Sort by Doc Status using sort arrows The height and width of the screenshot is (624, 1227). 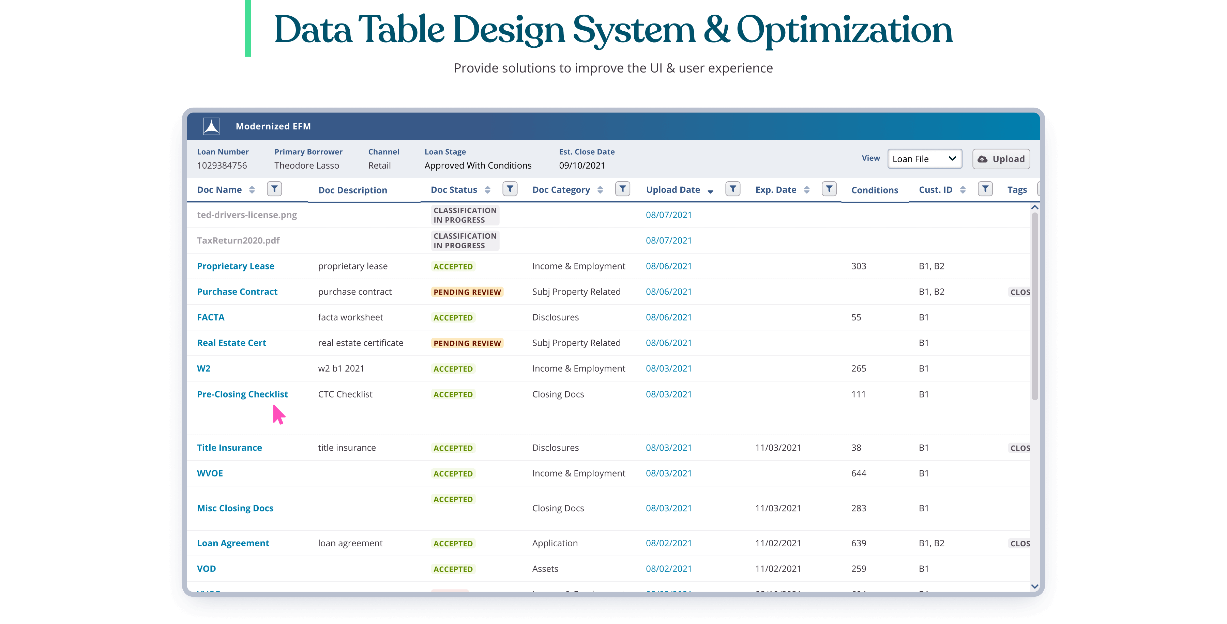(x=487, y=190)
